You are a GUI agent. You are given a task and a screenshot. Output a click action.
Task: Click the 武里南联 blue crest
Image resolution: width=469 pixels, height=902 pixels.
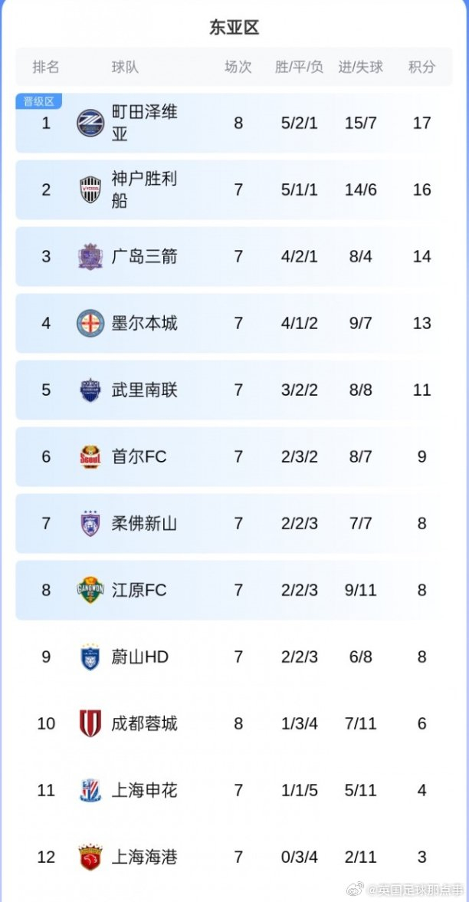coord(90,390)
